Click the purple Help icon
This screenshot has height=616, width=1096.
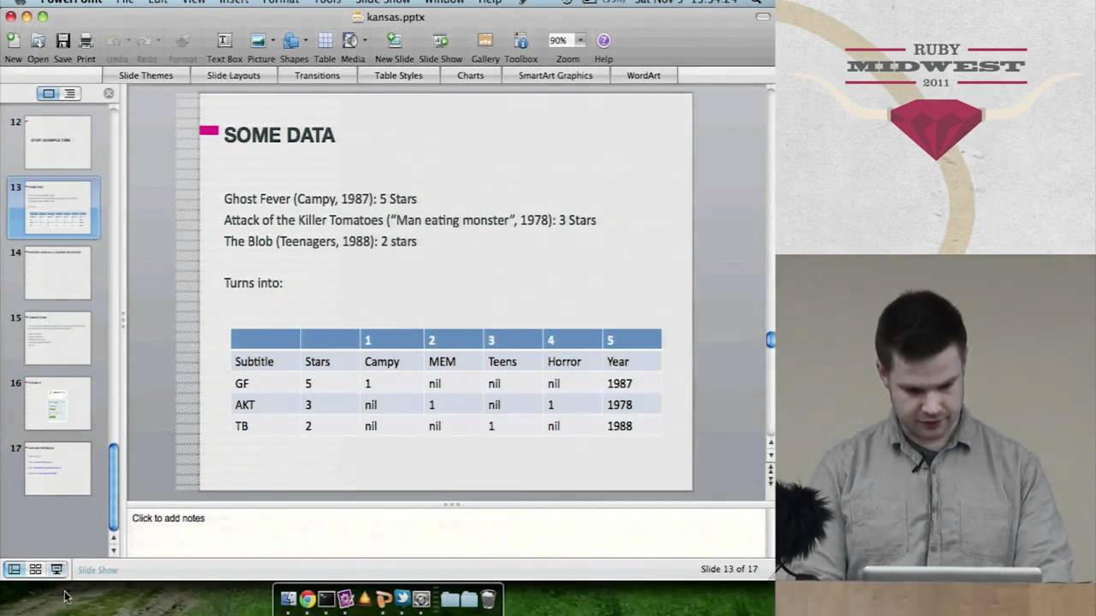[604, 40]
